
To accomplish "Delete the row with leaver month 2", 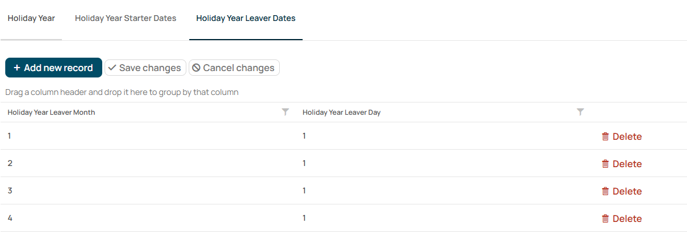I will coord(622,164).
